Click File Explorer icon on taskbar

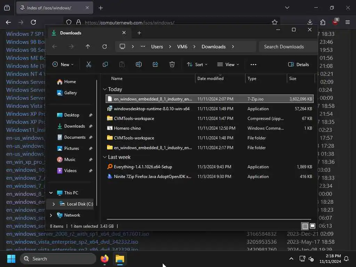coord(120,259)
